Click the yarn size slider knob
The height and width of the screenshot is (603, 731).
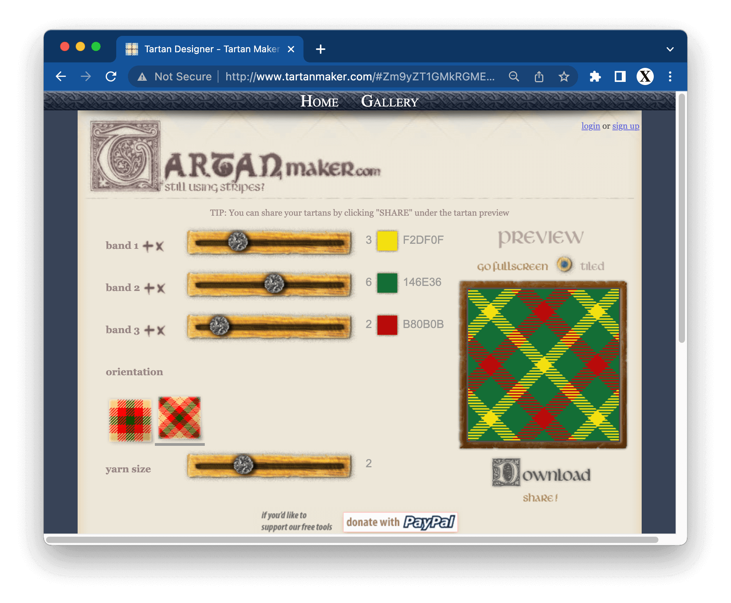[x=243, y=465]
